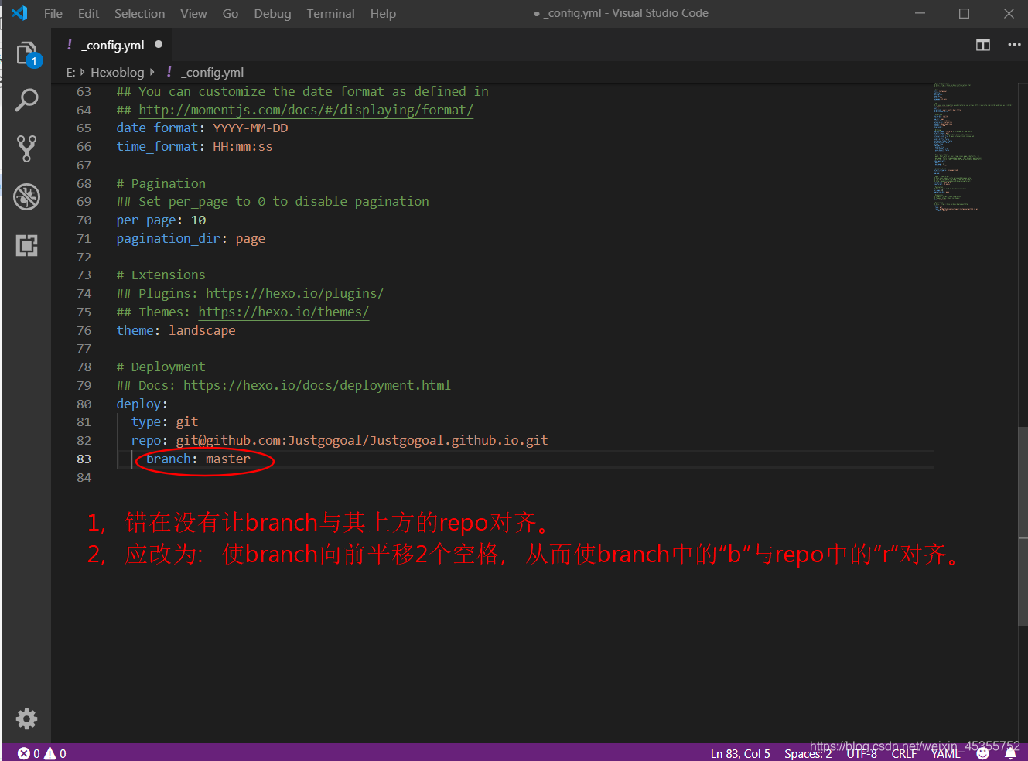Open notifications bell in status bar
The width and height of the screenshot is (1028, 761).
[1010, 753]
